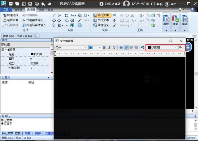Open the txt font dropdown
Viewport: 198px width, 141px height.
pos(86,47)
